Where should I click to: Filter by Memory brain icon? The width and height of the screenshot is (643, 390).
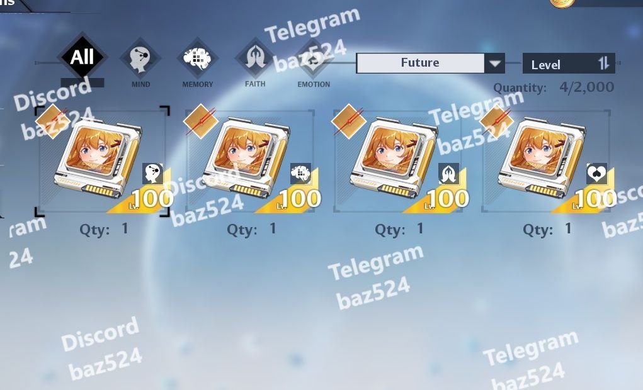click(197, 59)
